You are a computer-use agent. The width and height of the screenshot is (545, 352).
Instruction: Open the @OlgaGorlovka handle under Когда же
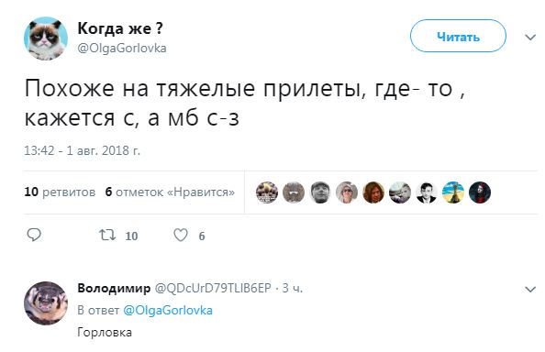pyautogui.click(x=122, y=48)
